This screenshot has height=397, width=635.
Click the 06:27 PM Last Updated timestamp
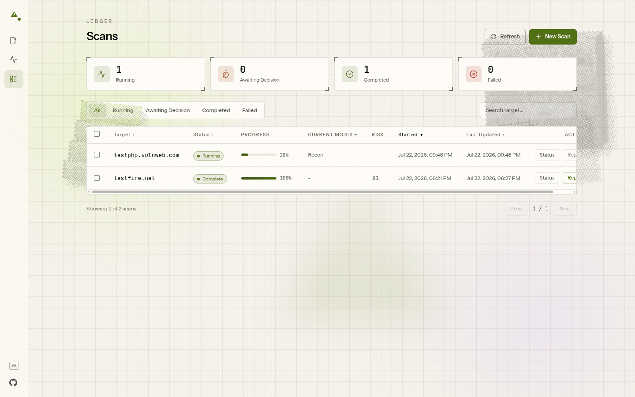coord(493,178)
